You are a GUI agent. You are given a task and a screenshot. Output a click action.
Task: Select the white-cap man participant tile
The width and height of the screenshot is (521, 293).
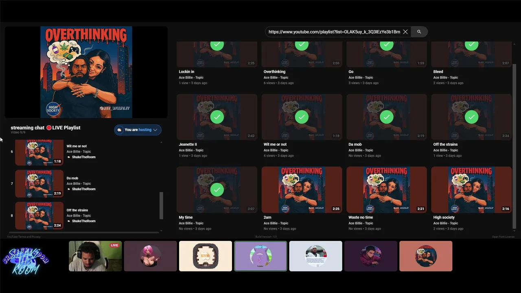pos(316,256)
